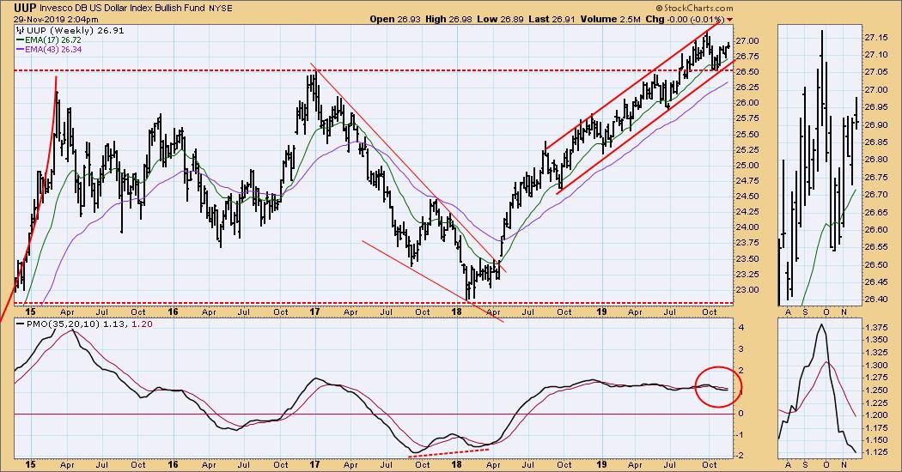This screenshot has width=902, height=472.
Task: Click the 26.45 label in the zoom panel
Action: click(x=875, y=281)
